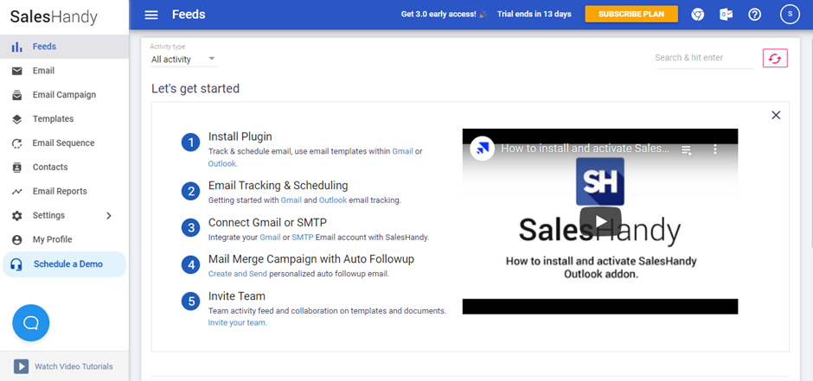Screen dimensions: 813x381
Task: Open the video playlist queue icon
Action: point(687,150)
